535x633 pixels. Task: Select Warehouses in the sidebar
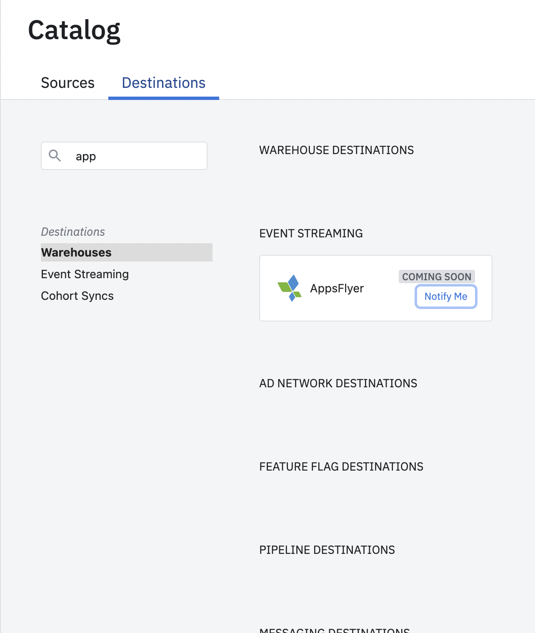(76, 252)
